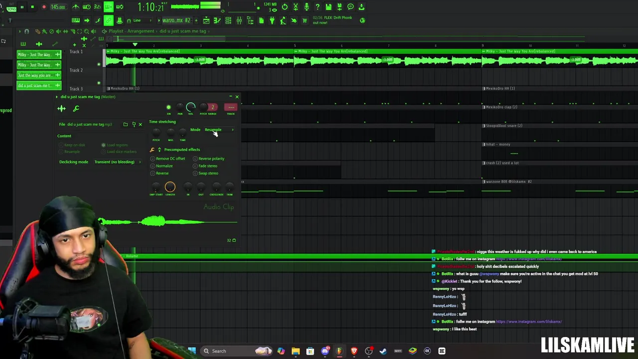Select the mute tool in playlist toolbar
The image size is (638, 359).
(59, 31)
